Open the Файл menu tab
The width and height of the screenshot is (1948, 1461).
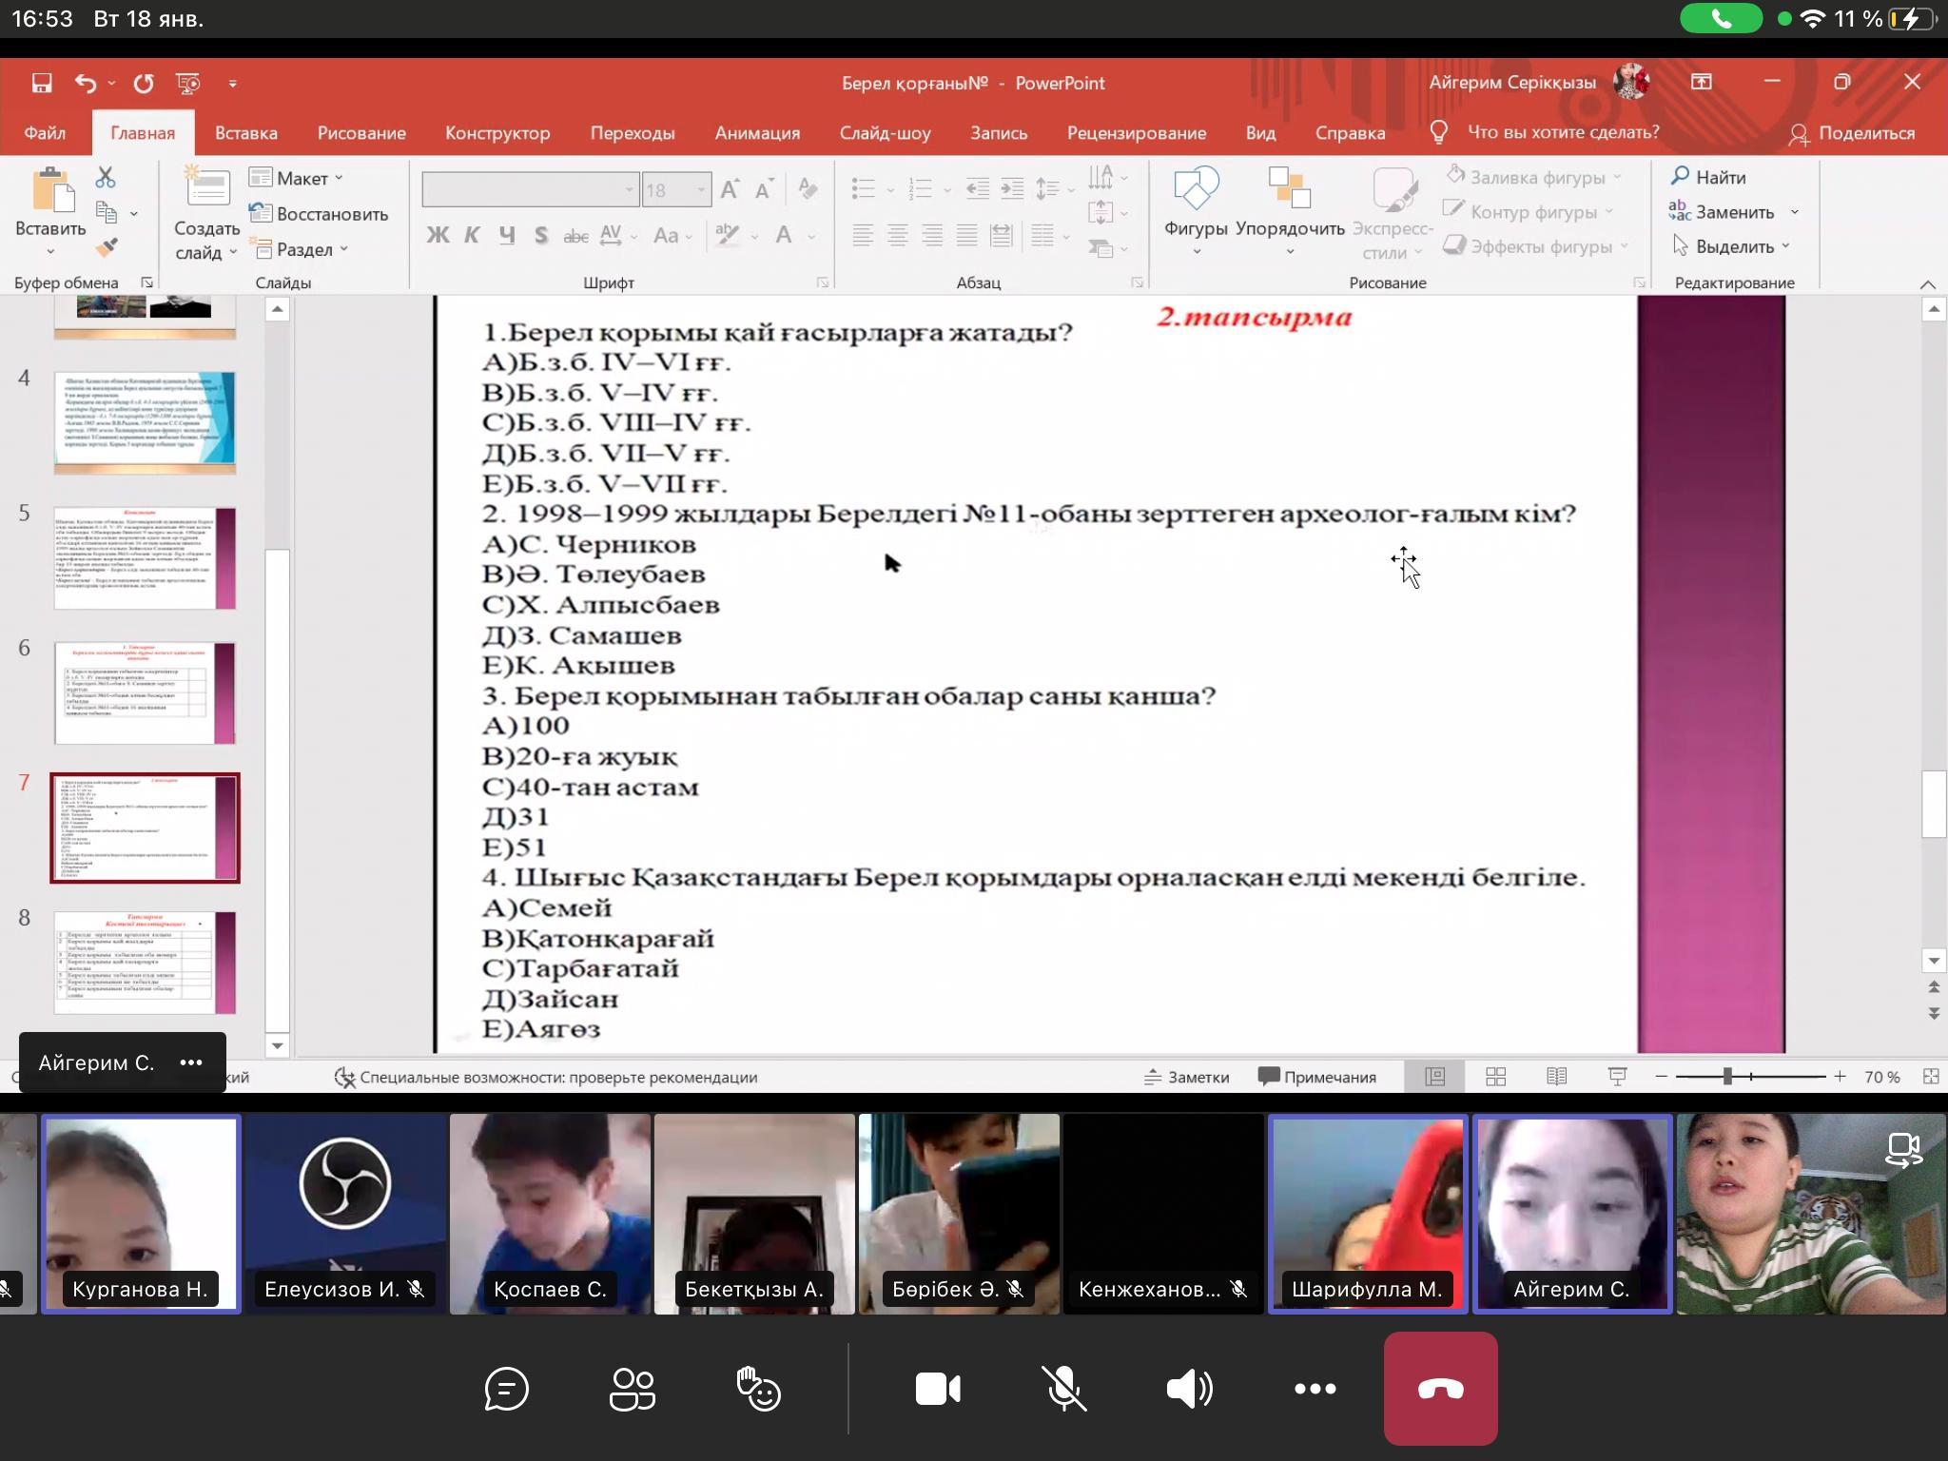pyautogui.click(x=45, y=133)
